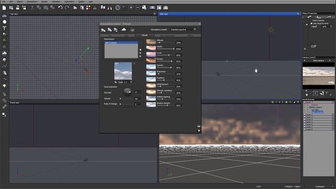Toggle Layer 6 visibility checkbox
336x189 pixels.
(305, 124)
